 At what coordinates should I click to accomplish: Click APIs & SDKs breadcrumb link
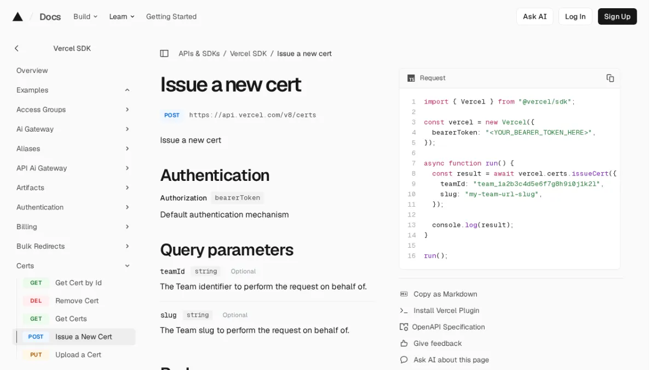199,54
